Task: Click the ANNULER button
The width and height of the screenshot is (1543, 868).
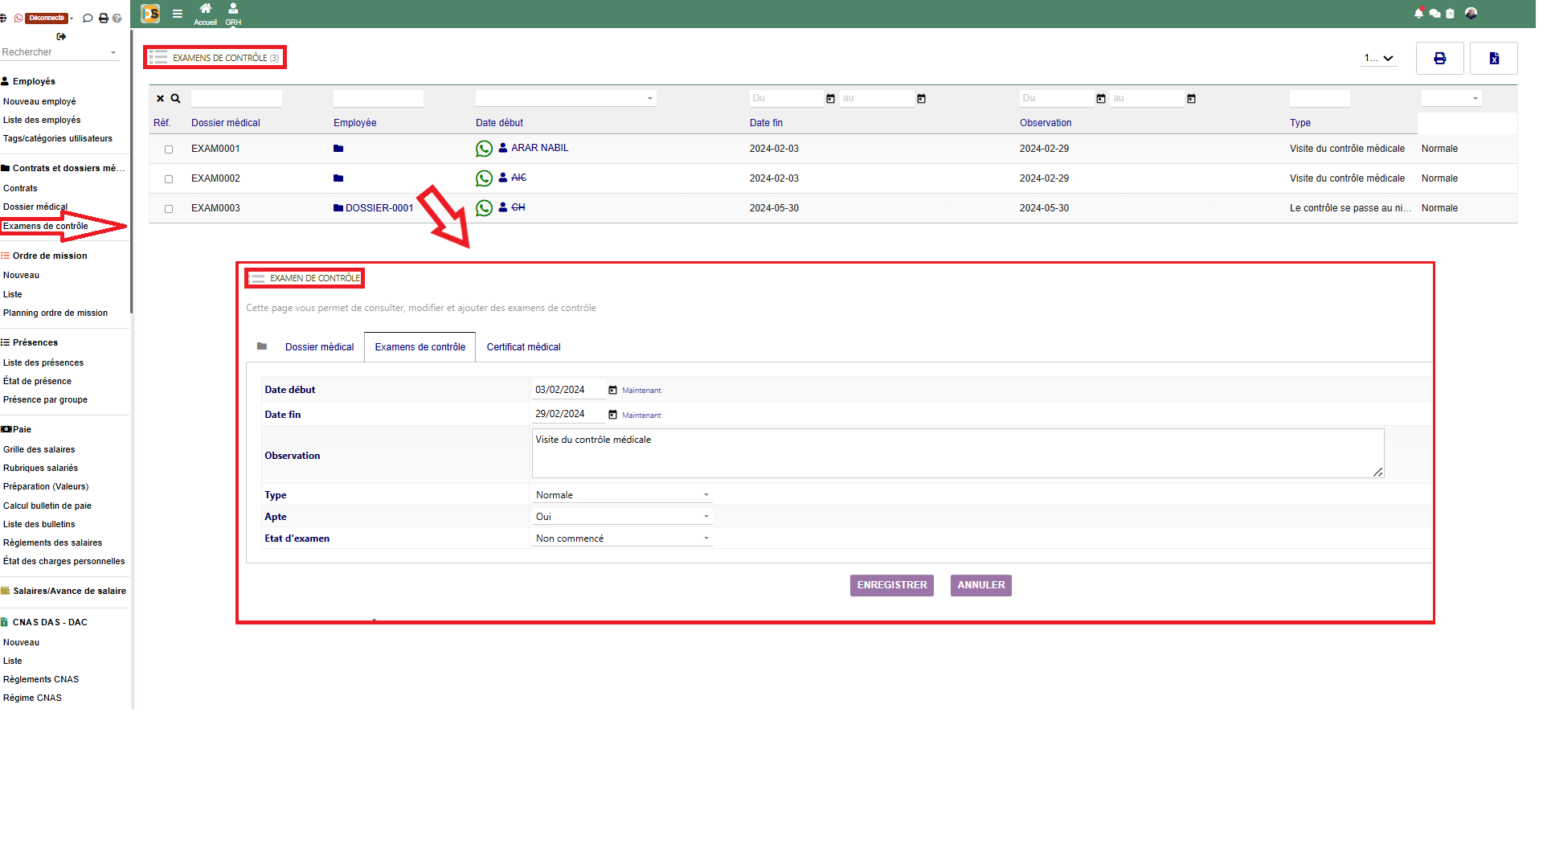Action: click(x=980, y=585)
